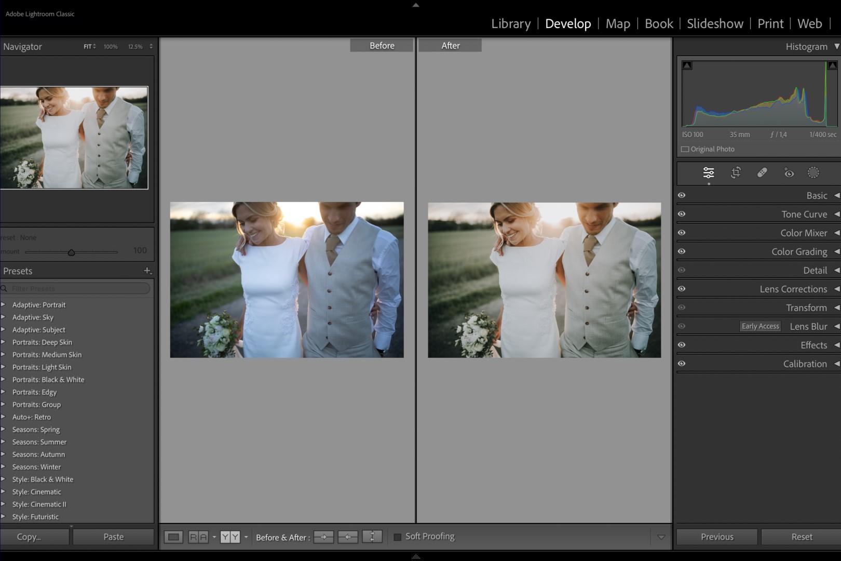The width and height of the screenshot is (841, 561).
Task: Toggle Basic panel visibility eye
Action: point(682,195)
